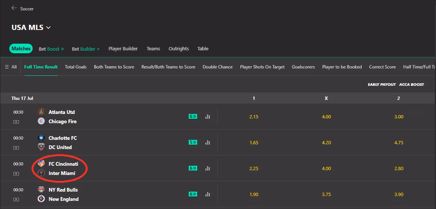Select the Full Time Result market
The width and height of the screenshot is (436, 209).
[x=41, y=67]
